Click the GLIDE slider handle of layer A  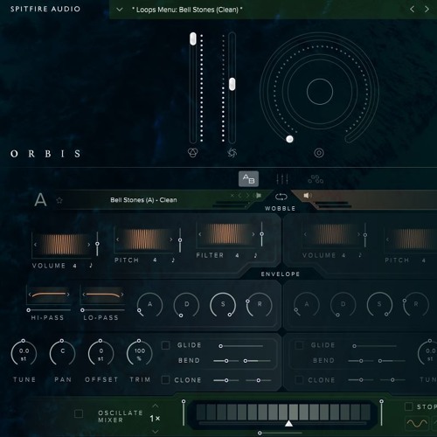click(221, 346)
